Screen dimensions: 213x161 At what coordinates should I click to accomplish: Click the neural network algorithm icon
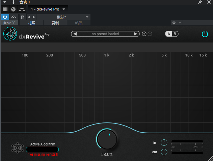pos(18,148)
